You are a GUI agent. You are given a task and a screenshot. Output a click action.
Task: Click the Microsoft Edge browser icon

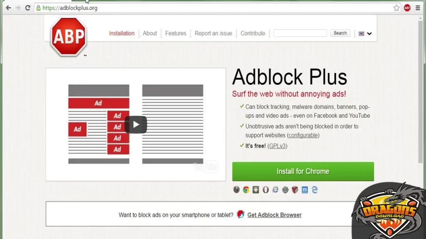pyautogui.click(x=315, y=190)
